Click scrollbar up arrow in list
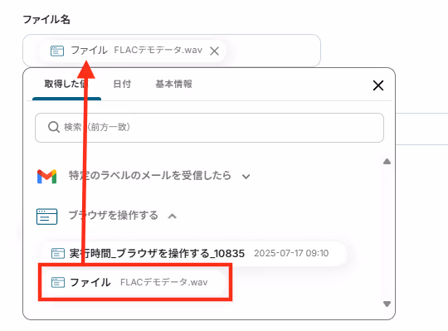Viewport: 448px width, 331px height. [387, 162]
